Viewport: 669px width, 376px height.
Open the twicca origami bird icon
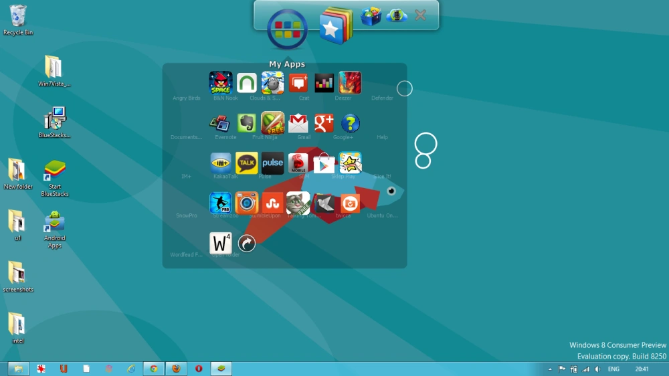click(324, 203)
